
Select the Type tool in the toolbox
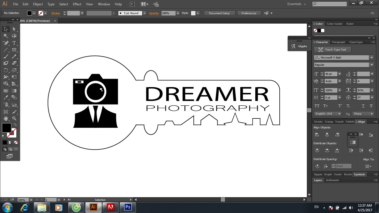tap(14, 43)
